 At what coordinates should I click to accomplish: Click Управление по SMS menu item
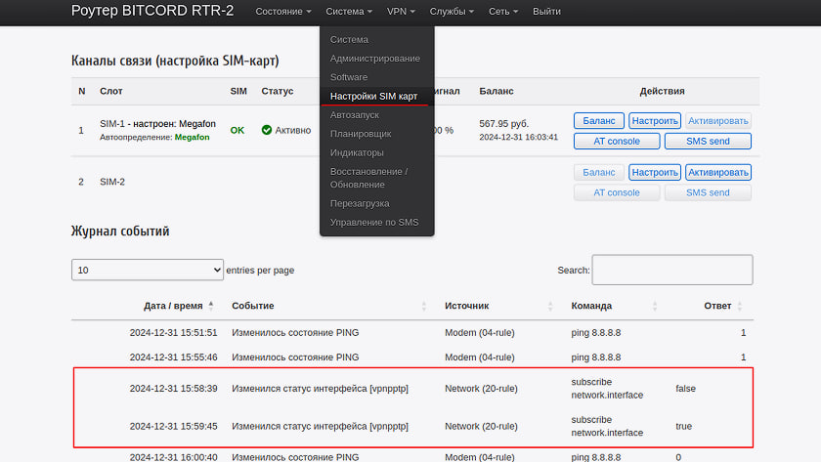pos(374,223)
